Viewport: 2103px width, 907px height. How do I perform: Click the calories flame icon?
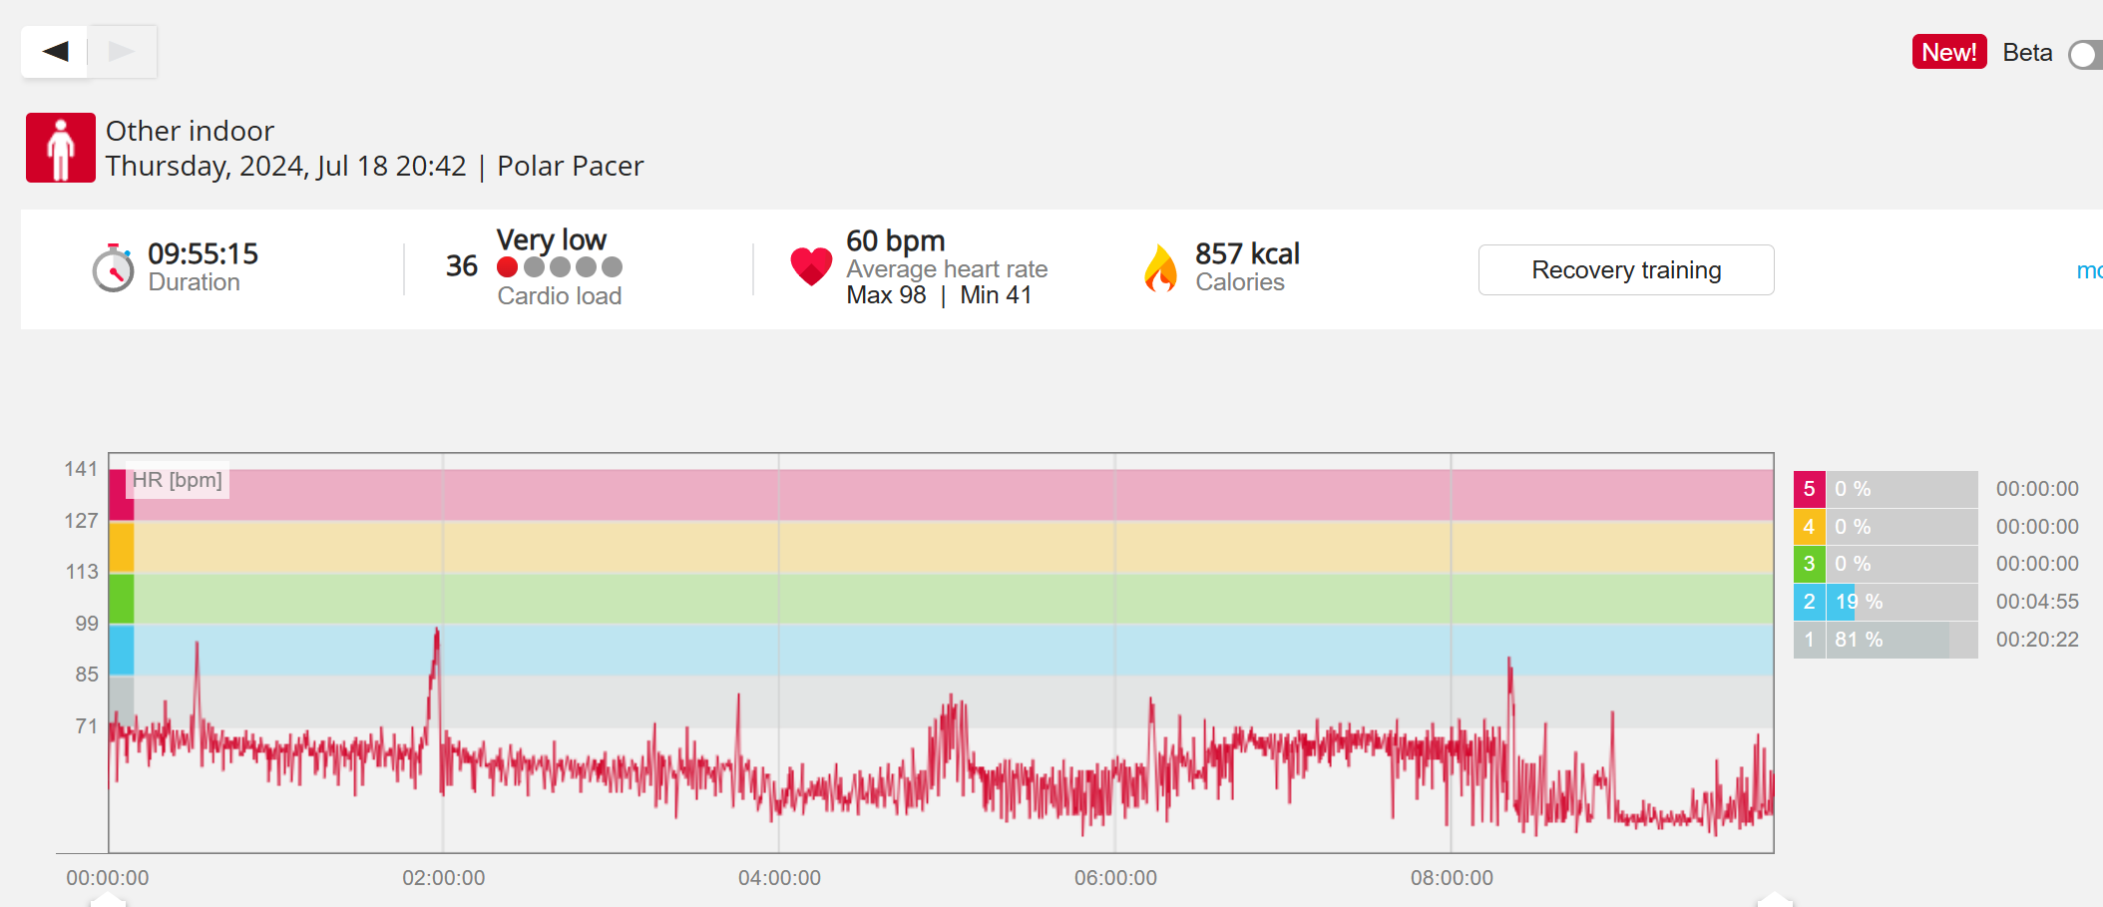pyautogui.click(x=1160, y=268)
